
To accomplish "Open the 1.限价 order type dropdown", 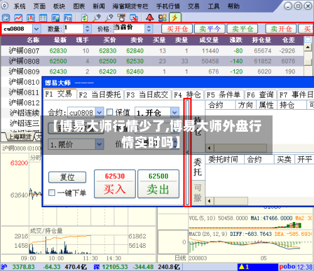I will point(99,144).
